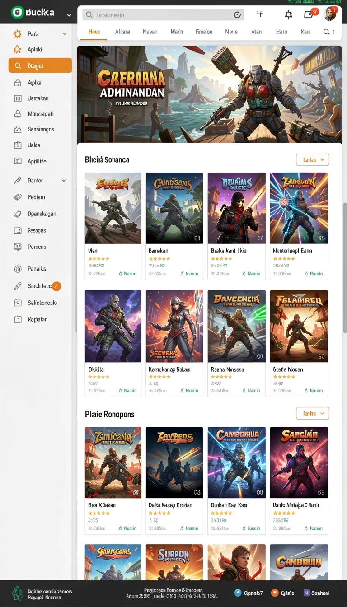
Task: Click Namin link on Bamakan card
Action: pos(189,274)
